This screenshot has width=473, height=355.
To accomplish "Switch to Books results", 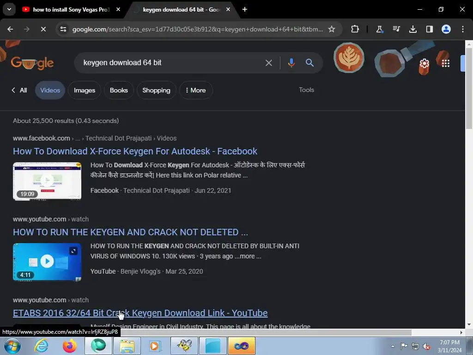I will 119,90.
